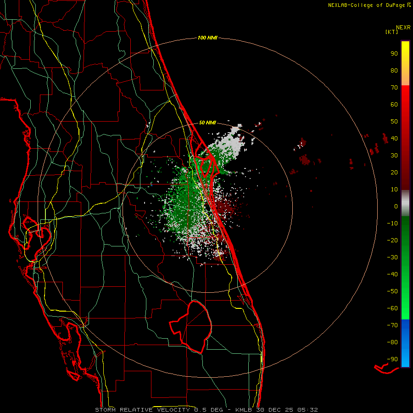Select the 100 NMI range ring label
The image size is (413, 413).
tap(207, 38)
